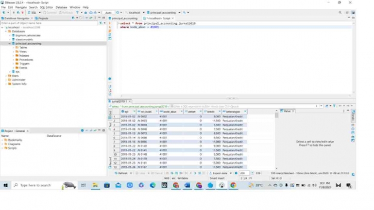Select the Diagrams project folder

14,144
